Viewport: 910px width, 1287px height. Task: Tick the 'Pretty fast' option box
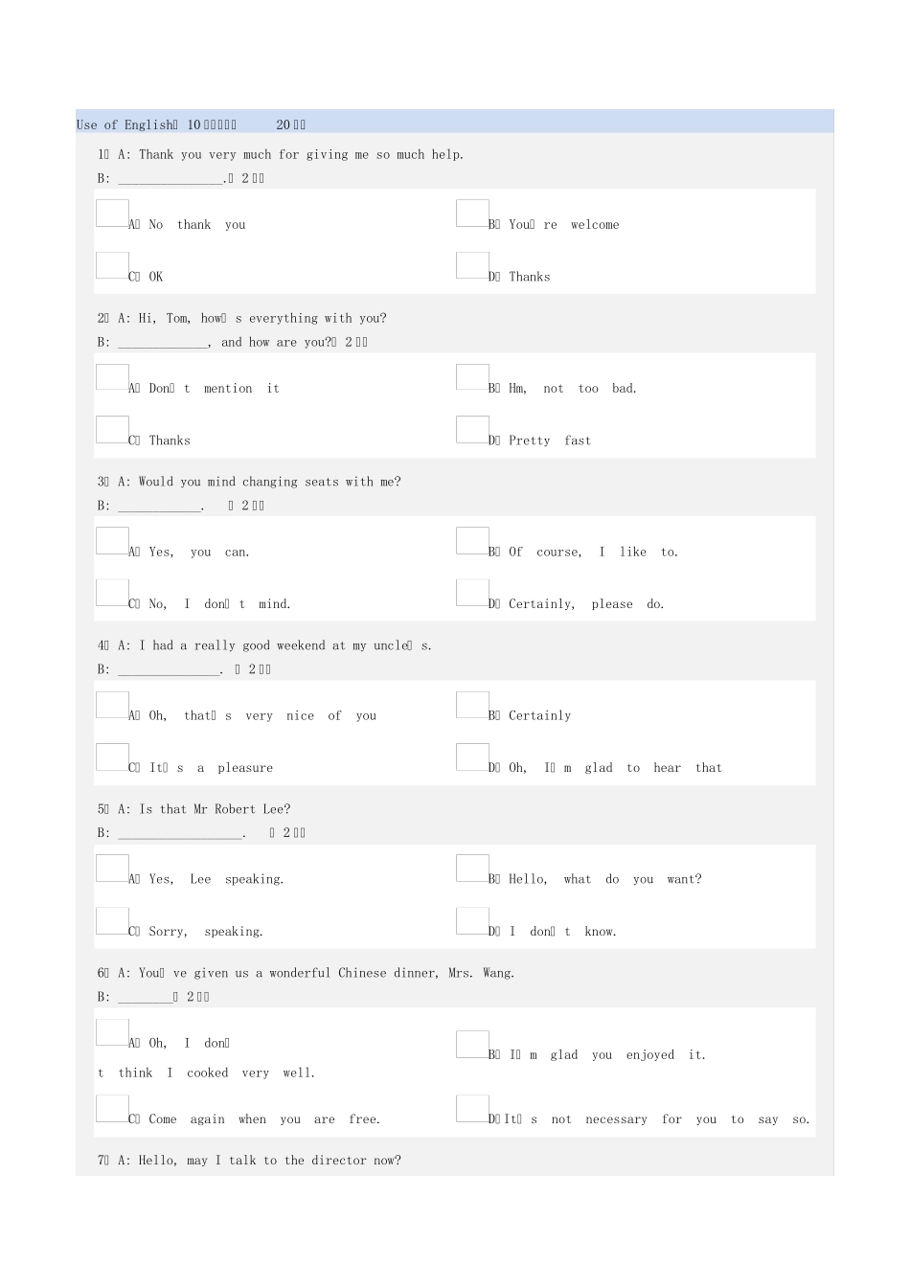472,430
